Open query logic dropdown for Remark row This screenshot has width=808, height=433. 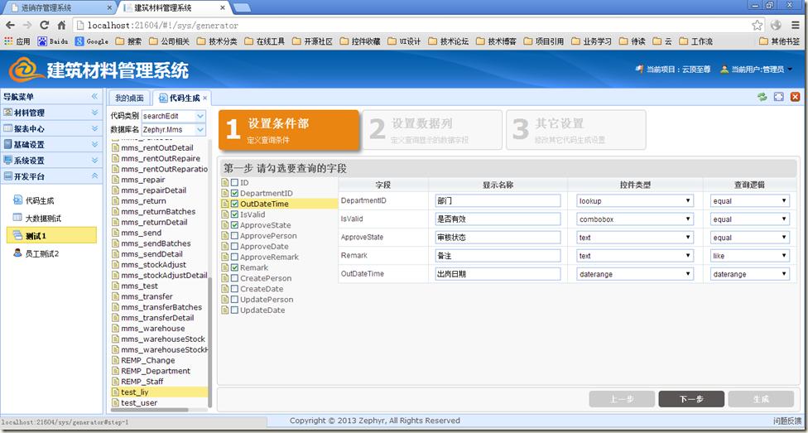pos(749,256)
